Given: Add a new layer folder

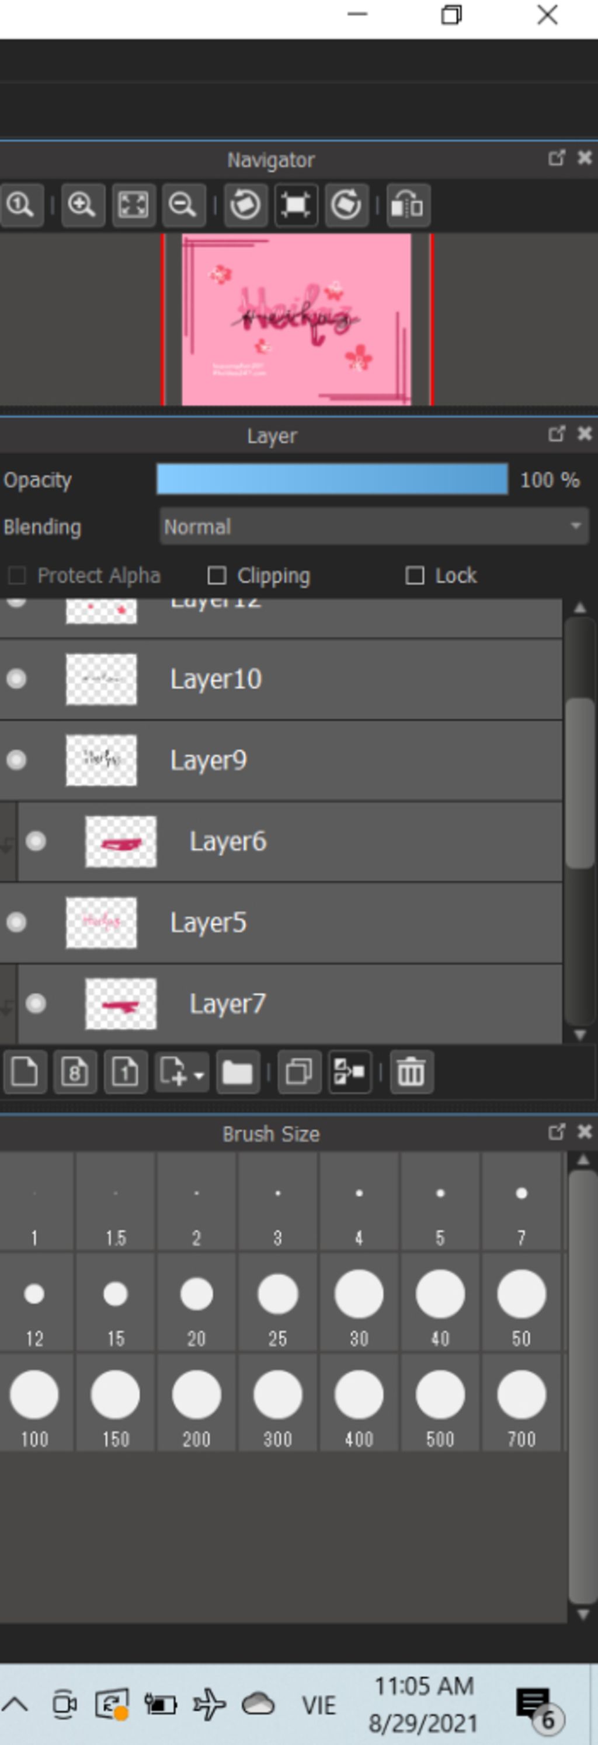Looking at the screenshot, I should pos(237,1073).
